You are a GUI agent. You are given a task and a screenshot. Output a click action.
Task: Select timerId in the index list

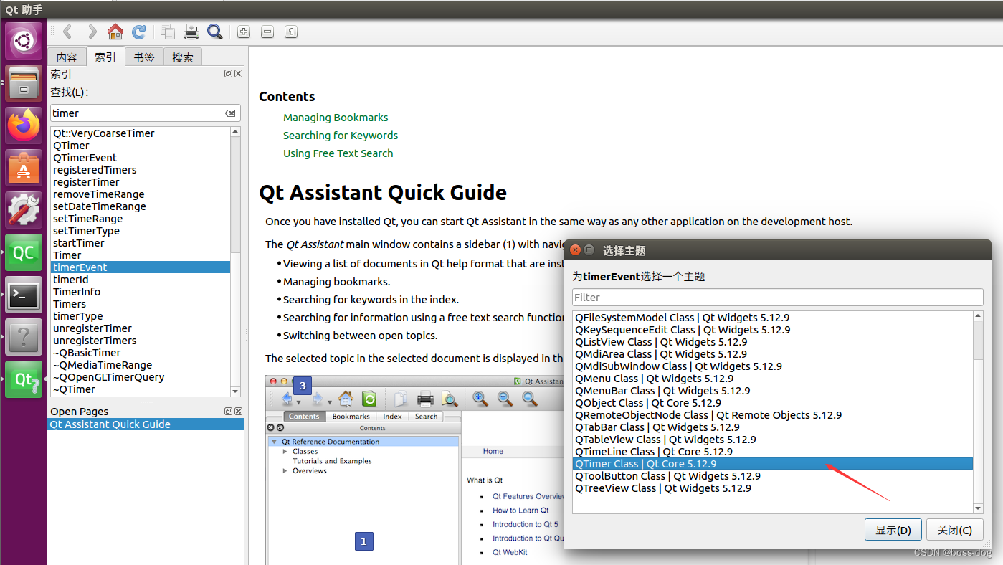141,280
